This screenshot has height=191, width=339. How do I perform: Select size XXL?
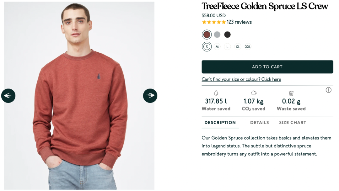(x=248, y=47)
